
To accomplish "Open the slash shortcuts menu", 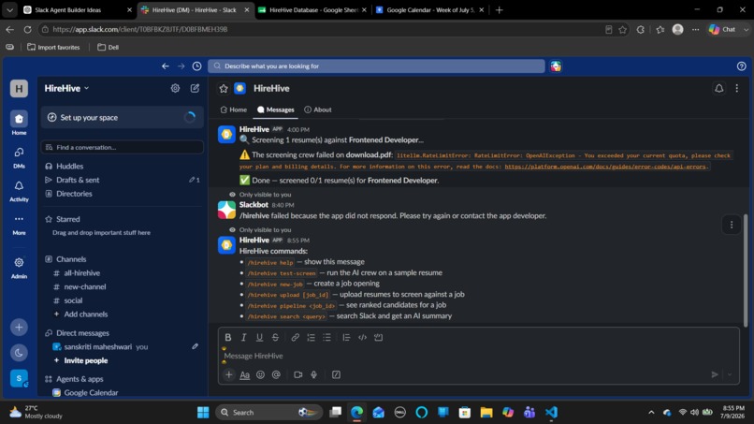I will (336, 374).
